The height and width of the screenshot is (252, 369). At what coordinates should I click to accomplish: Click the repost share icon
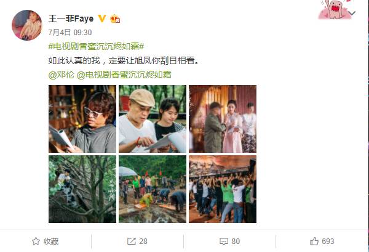click(x=132, y=241)
